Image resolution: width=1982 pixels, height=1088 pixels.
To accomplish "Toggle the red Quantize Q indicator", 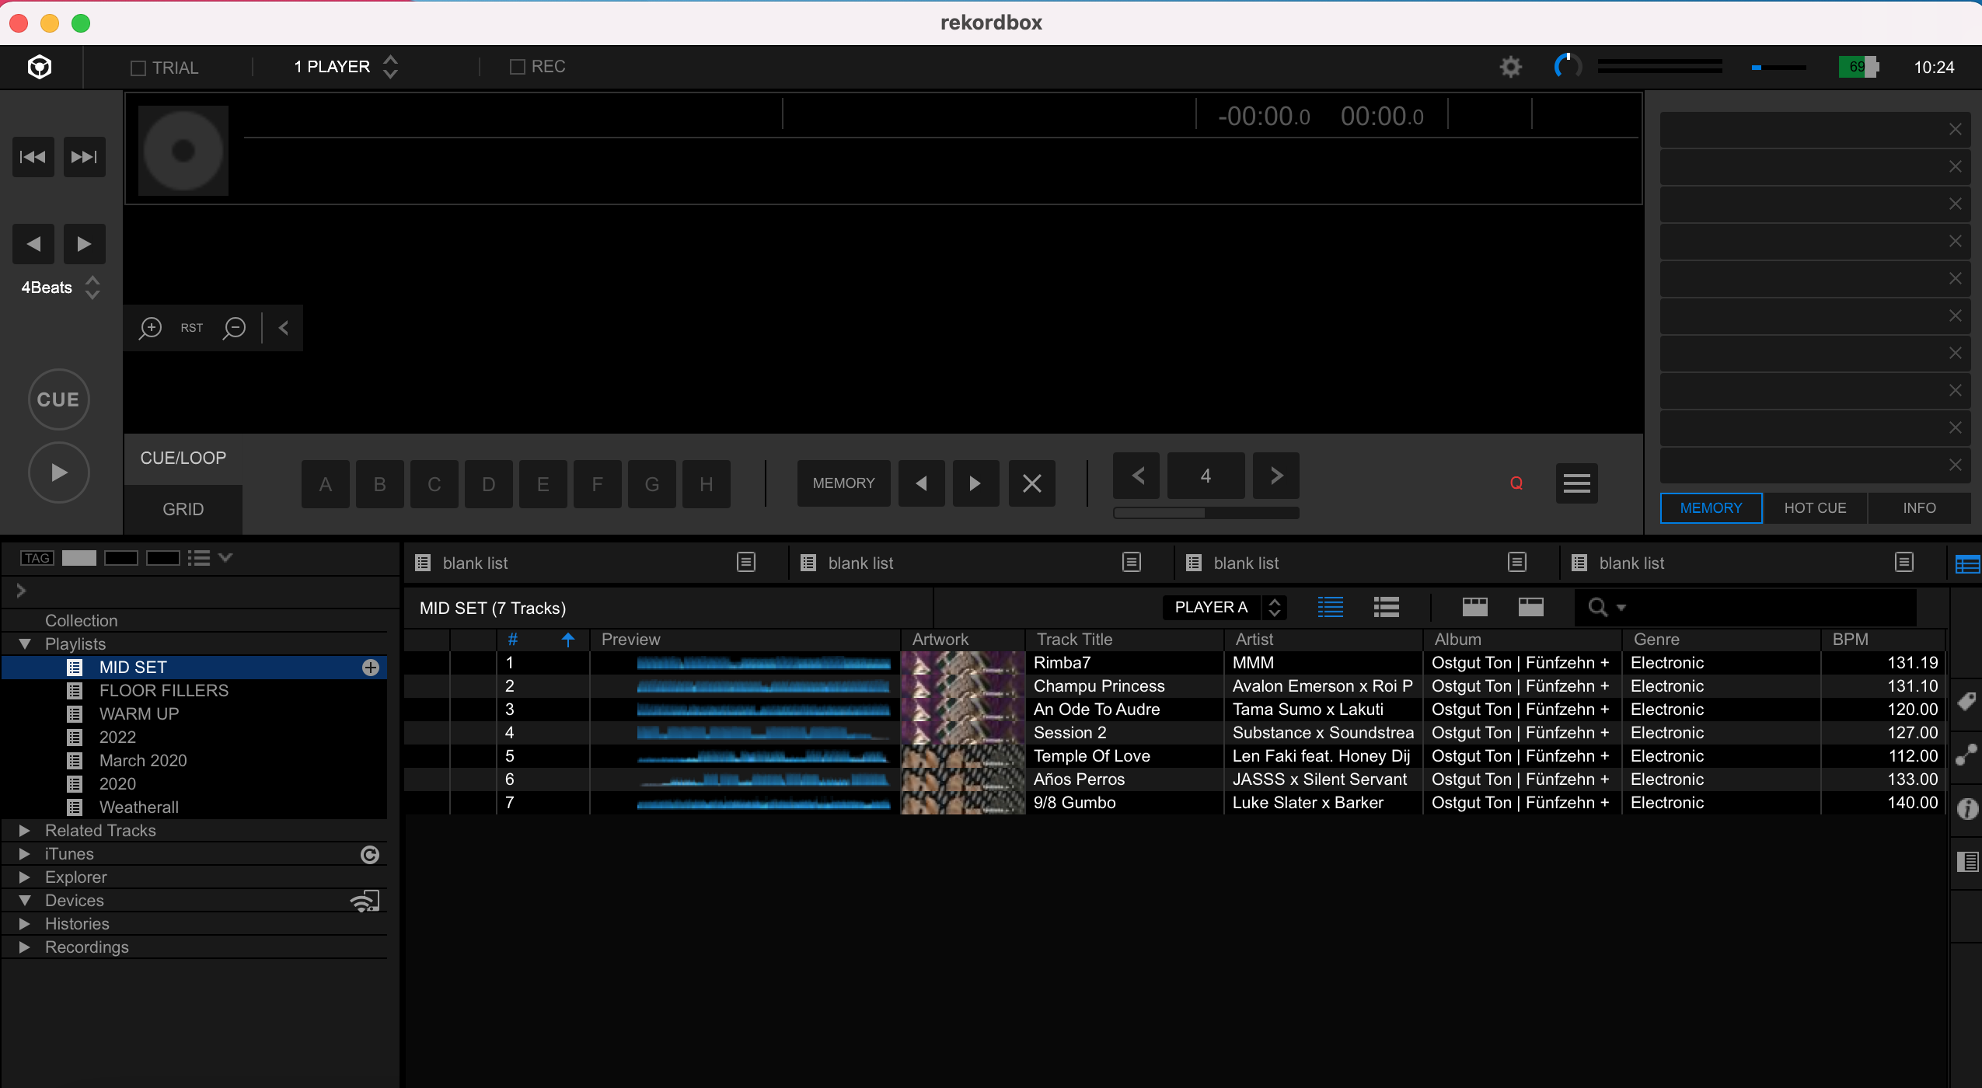I will click(x=1516, y=483).
